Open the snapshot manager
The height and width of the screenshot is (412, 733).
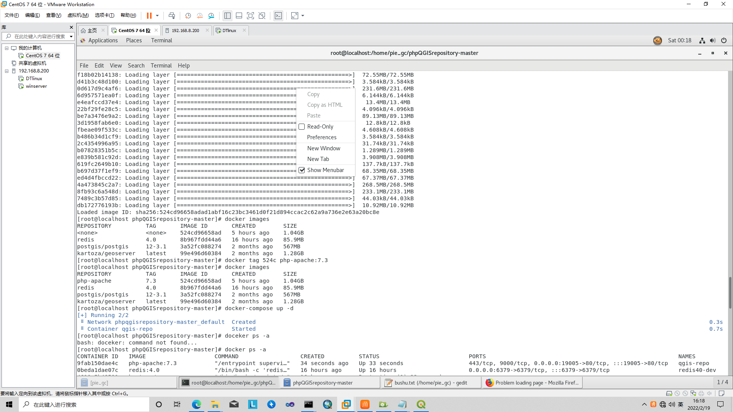[x=211, y=16]
